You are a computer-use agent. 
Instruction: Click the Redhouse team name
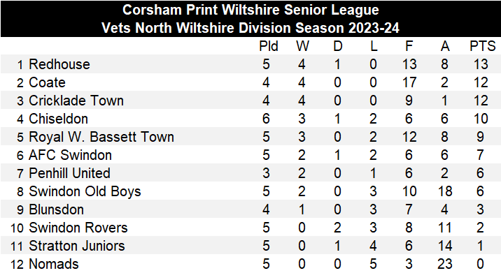click(x=59, y=64)
